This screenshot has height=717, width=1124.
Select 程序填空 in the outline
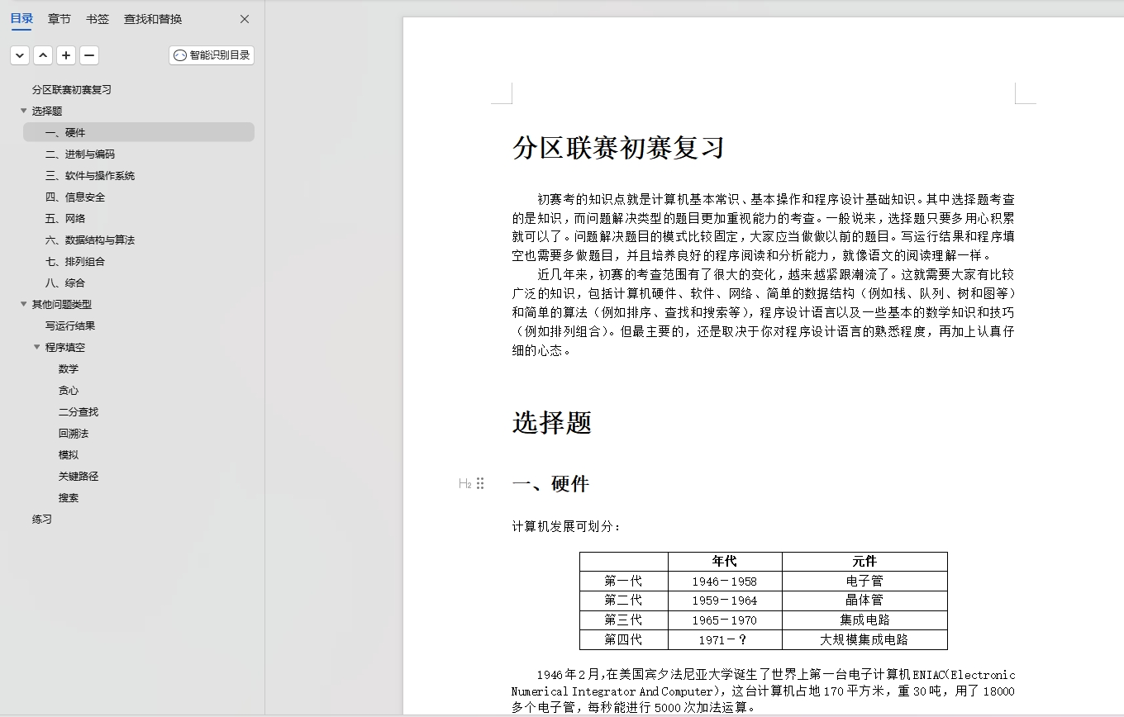tap(65, 347)
